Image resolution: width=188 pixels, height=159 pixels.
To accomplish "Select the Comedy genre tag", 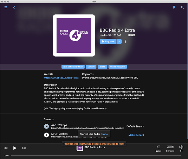I will tap(91, 67).
